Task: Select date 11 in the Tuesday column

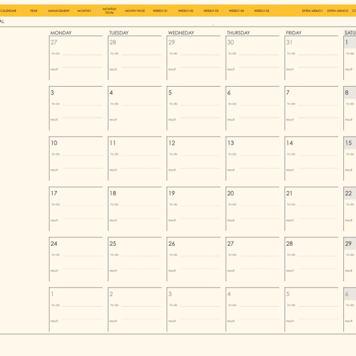Action: (x=113, y=143)
